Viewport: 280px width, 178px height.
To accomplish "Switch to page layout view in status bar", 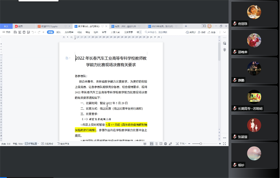I will click(x=152, y=143).
